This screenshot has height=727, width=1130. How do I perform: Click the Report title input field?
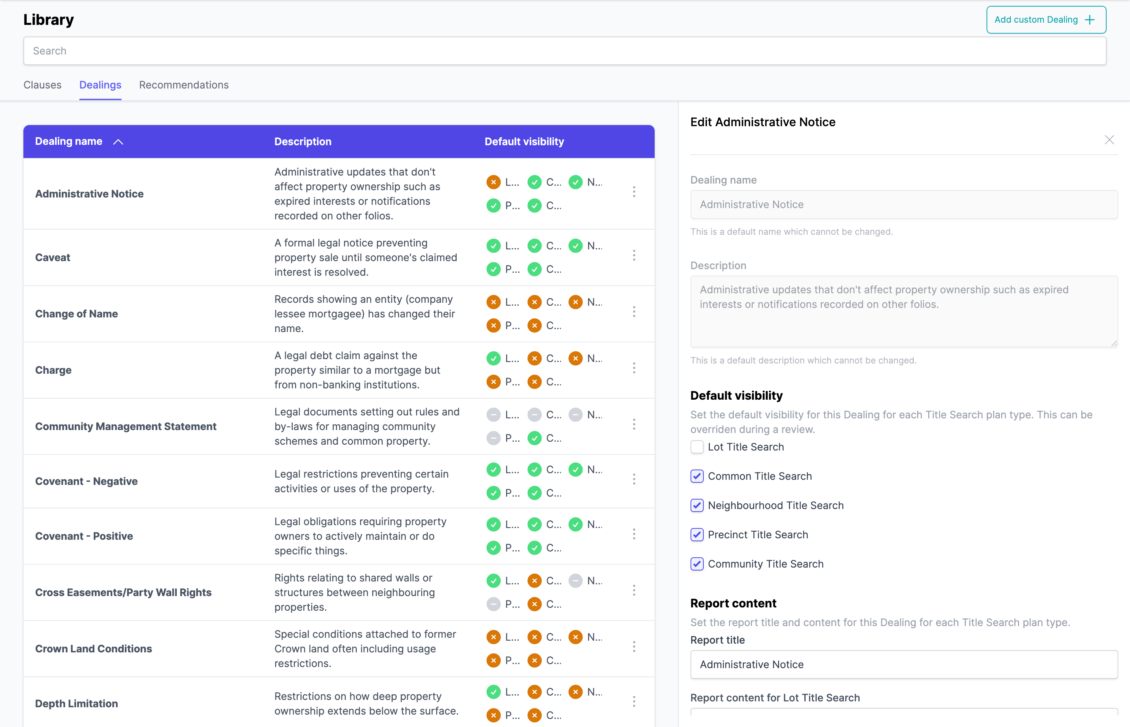pos(903,665)
